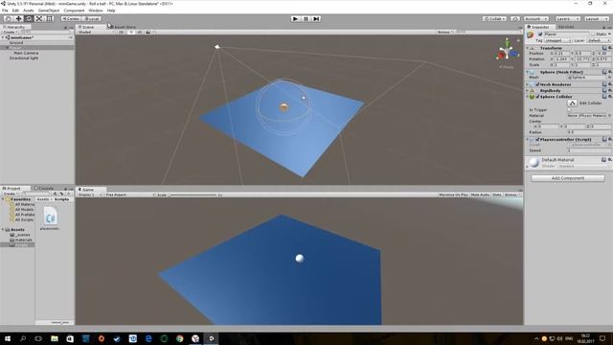
Task: Toggle Sphere Collider enabled checkbox
Action: click(537, 97)
